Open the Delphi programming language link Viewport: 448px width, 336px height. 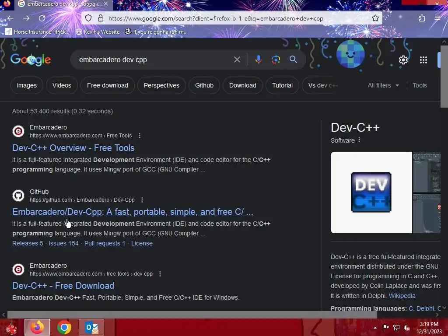[425, 308]
